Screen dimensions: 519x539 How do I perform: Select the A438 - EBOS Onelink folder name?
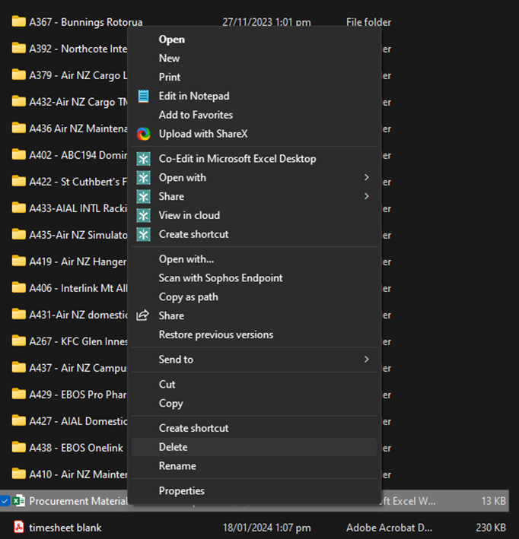pyautogui.click(x=76, y=448)
